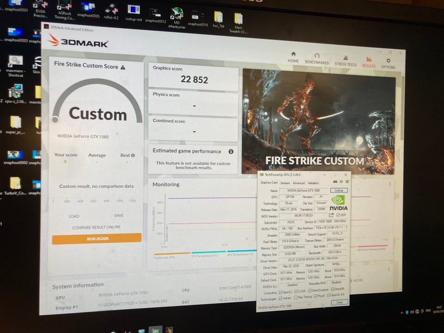Screen dimensions: 444x333
Task: Switch to the Graphics Card tab in GPU-Z
Action: pos(269,182)
